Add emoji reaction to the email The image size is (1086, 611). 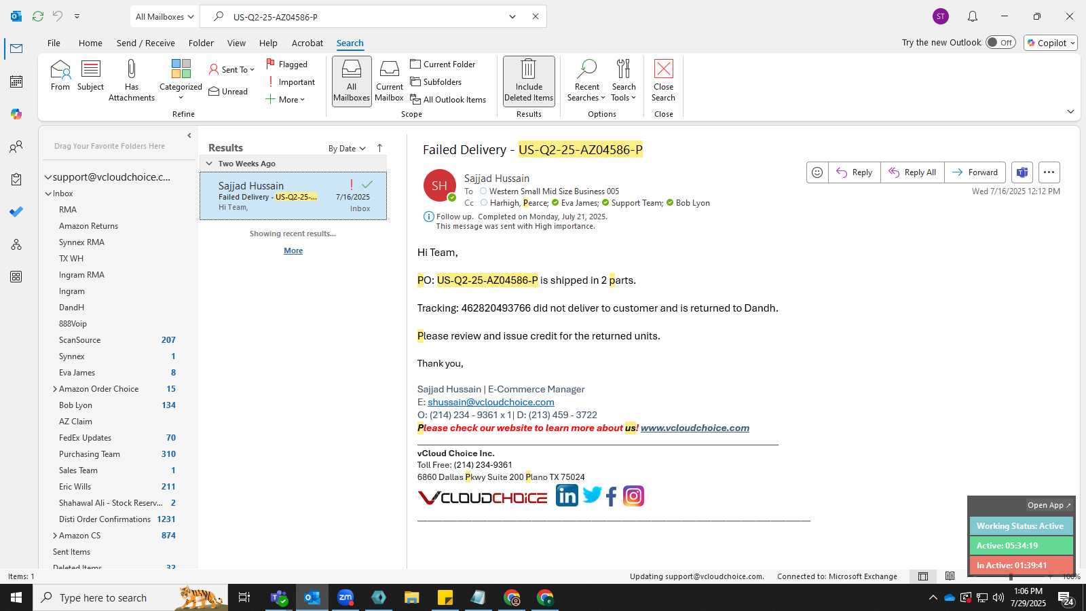[817, 172]
